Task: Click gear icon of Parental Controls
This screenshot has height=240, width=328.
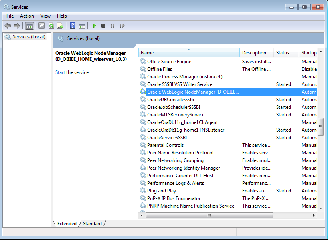Action: point(143,145)
